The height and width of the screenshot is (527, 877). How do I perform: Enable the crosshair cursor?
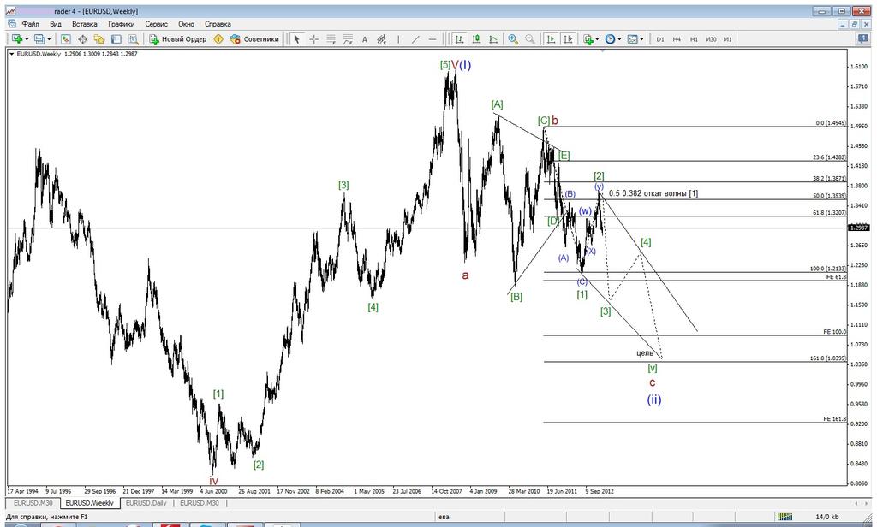[313, 39]
